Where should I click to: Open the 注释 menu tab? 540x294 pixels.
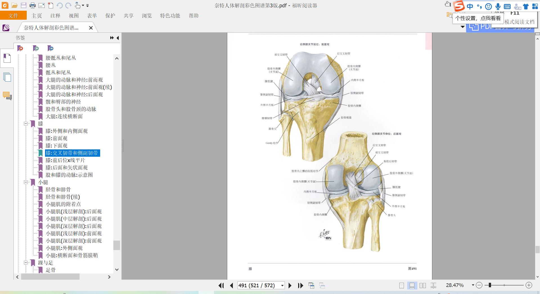(55, 16)
